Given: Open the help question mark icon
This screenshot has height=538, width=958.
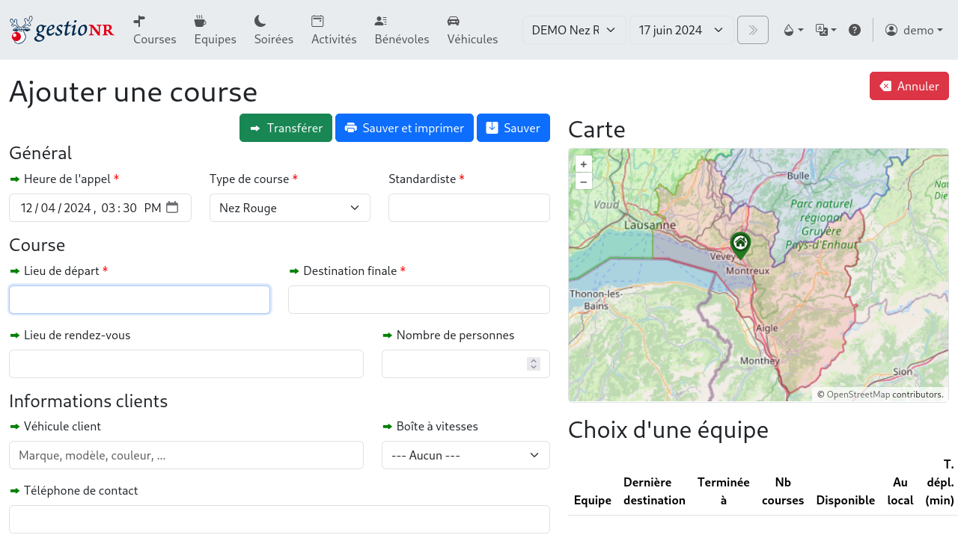Looking at the screenshot, I should (x=855, y=30).
